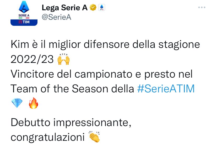Open the three-dot more options menu
217x145 pixels.
[202, 7]
